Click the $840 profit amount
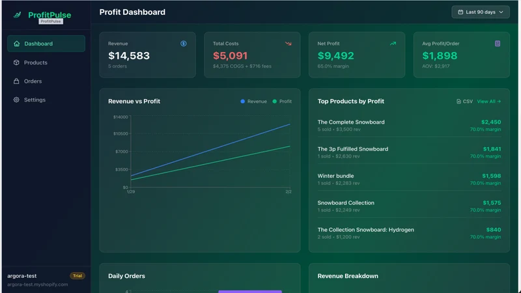 point(494,230)
